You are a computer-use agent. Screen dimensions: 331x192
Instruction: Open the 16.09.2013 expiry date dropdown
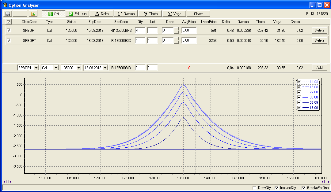105,68
